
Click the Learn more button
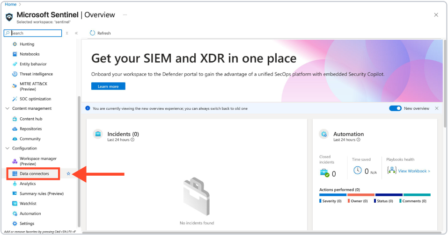point(108,86)
